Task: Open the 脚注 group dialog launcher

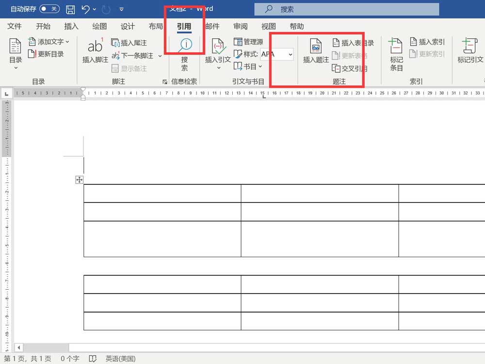Action: (x=164, y=82)
